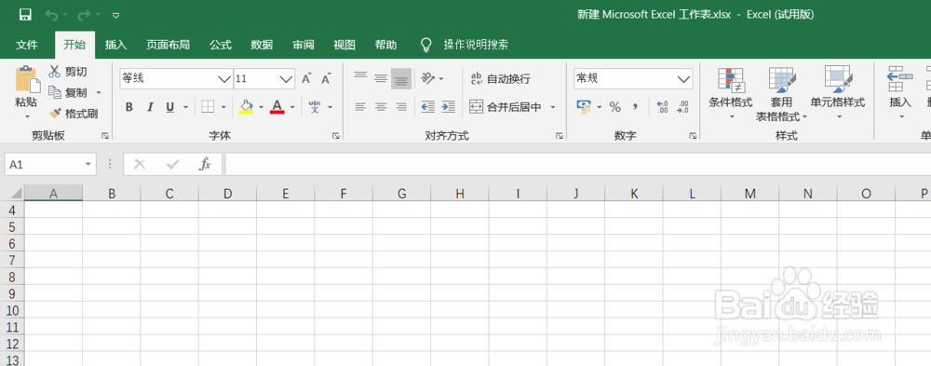Switch to the 页面布局 ribbon tab
Viewport: 931px width, 366px height.
point(168,45)
